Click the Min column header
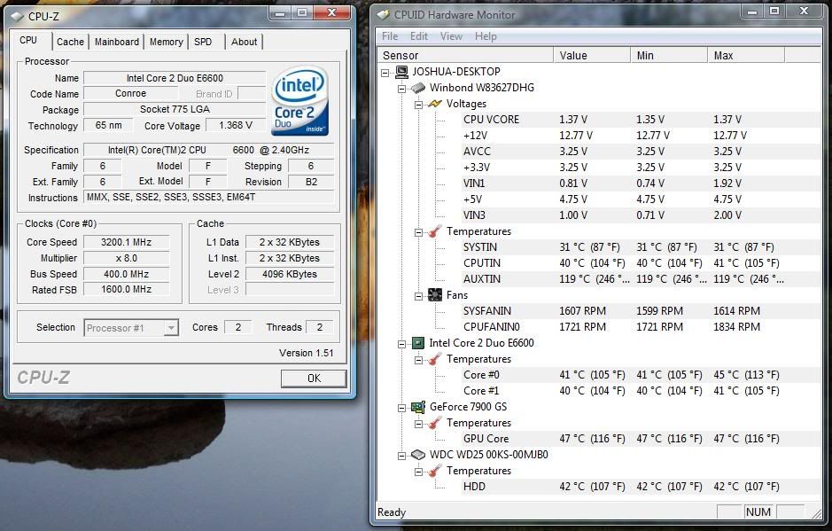The image size is (832, 531). (x=669, y=55)
